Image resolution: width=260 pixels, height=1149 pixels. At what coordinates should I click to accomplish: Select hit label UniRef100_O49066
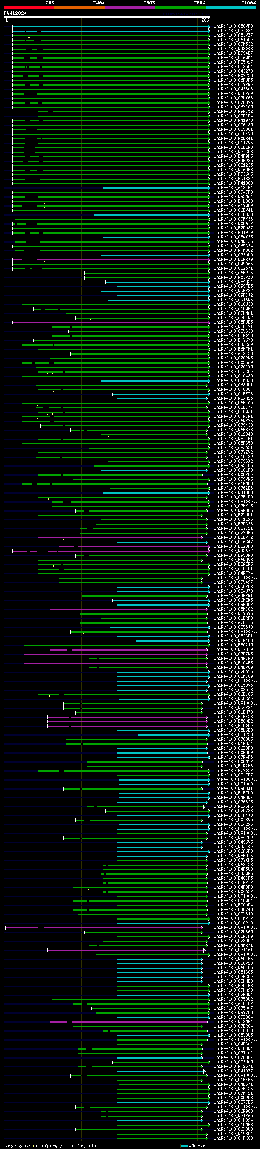(x=233, y=264)
